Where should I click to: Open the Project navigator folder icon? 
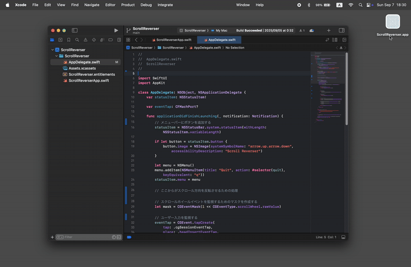pos(52,40)
